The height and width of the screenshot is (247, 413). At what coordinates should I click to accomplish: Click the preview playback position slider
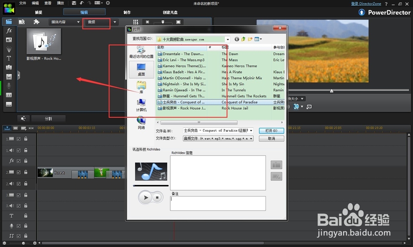point(331,91)
